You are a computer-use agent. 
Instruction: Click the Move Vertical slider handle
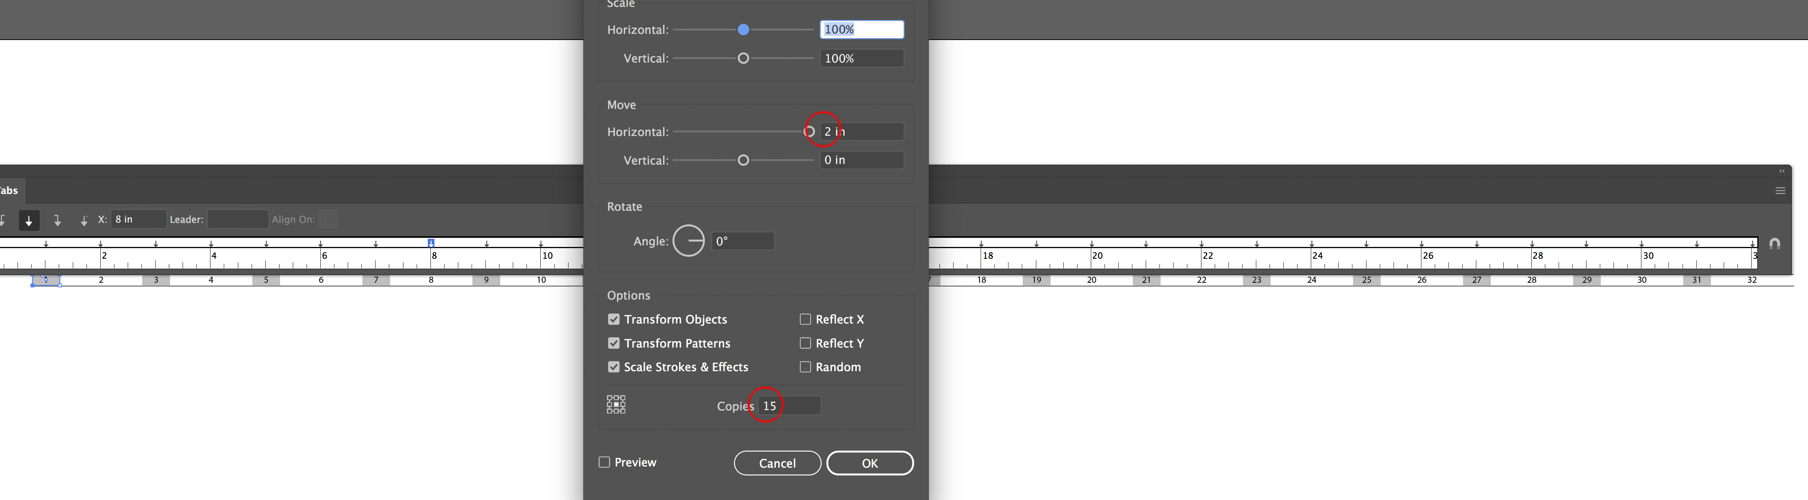pyautogui.click(x=743, y=160)
